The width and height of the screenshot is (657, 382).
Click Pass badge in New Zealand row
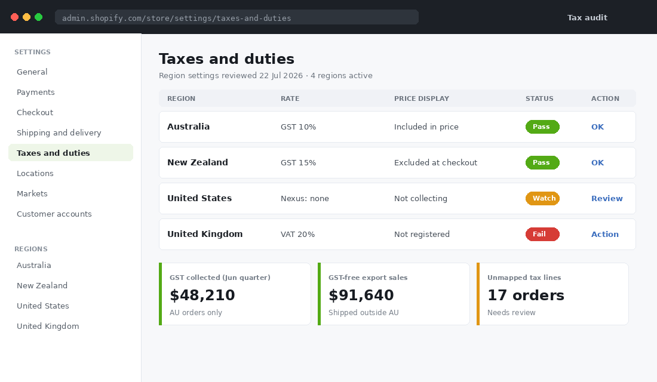click(542, 162)
